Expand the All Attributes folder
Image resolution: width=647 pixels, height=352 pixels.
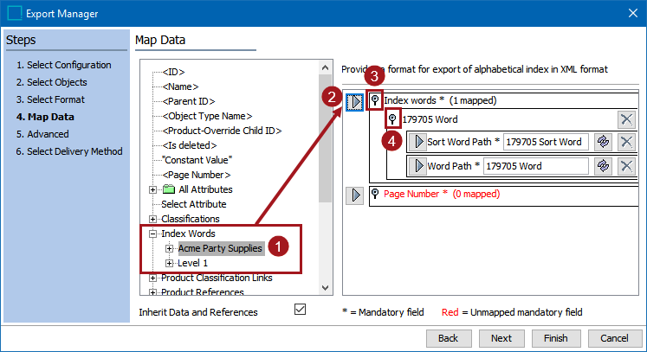point(153,189)
